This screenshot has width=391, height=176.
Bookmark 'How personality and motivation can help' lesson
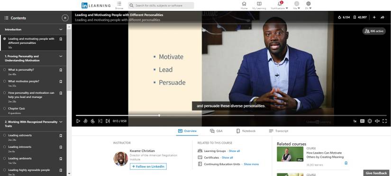click(61, 93)
